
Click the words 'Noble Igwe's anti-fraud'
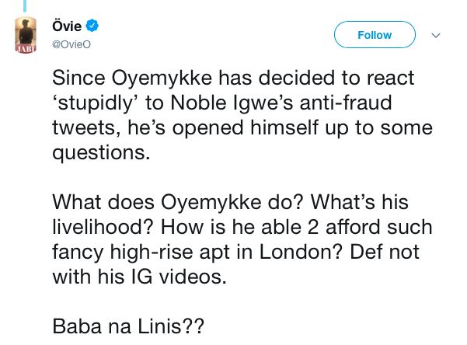click(326, 103)
